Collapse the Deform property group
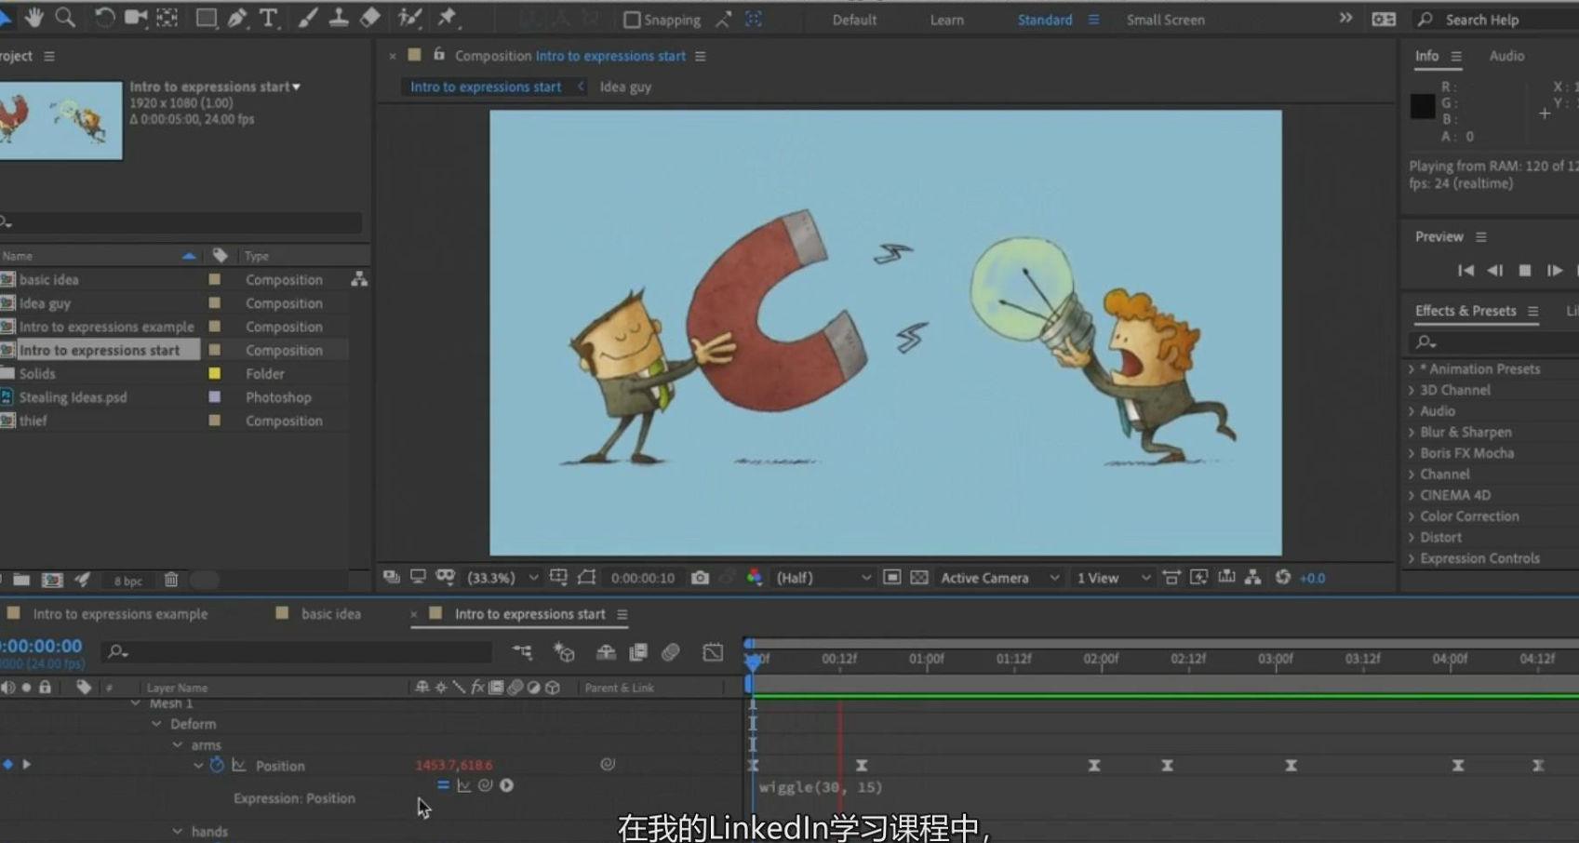Viewport: 1579px width, 843px height. [156, 724]
